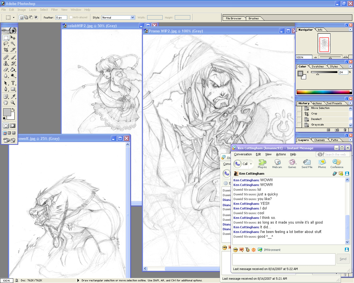Create new snapshot camera icon
This screenshot has height=283, width=354.
tap(337, 130)
